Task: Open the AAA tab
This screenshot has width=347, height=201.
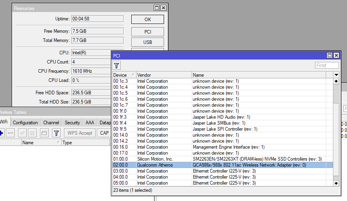Action: (x=90, y=123)
